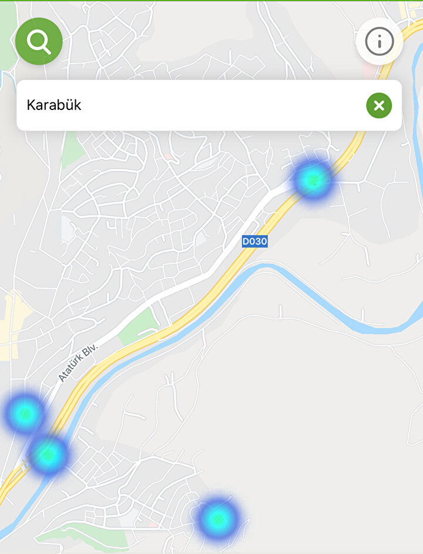Screen dimensions: 423x554
Task: Select the small green park below the search field
Action: click(72, 148)
